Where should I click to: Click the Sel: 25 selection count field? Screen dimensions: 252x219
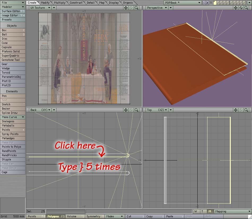point(36,211)
